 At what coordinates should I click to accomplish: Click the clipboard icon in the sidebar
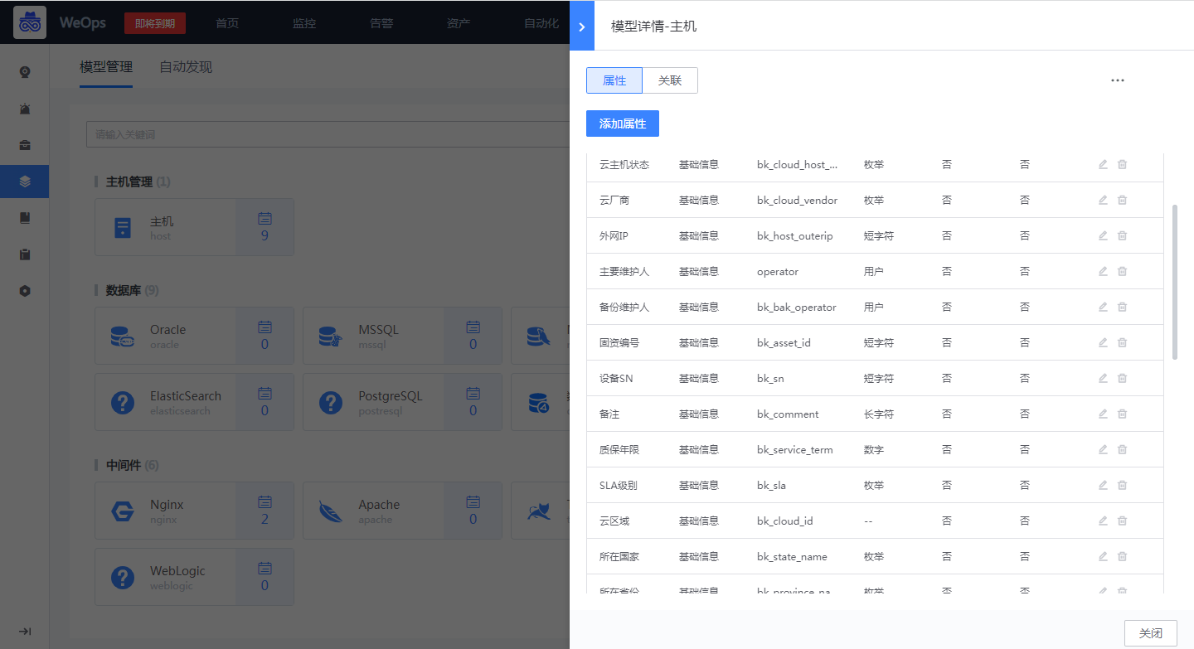tap(25, 254)
